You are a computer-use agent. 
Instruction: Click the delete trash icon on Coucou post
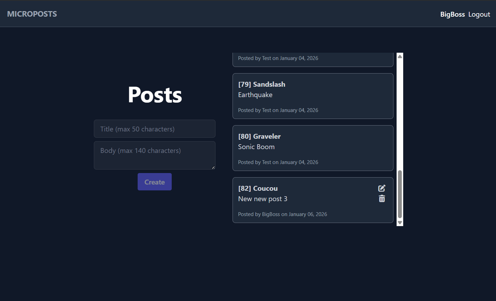pyautogui.click(x=382, y=198)
